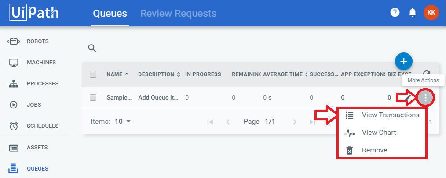Open SCHEDULES in sidebar
The width and height of the screenshot is (446, 178).
click(x=43, y=126)
